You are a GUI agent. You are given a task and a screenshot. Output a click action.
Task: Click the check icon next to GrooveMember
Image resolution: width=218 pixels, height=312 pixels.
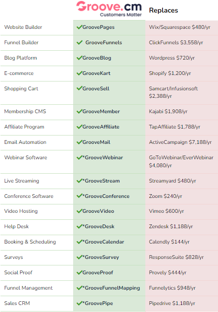80,111
